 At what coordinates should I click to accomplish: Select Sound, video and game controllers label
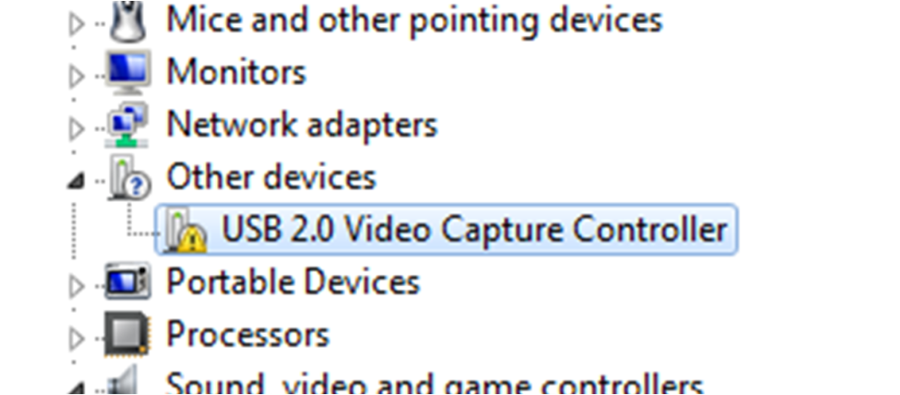pos(434,383)
